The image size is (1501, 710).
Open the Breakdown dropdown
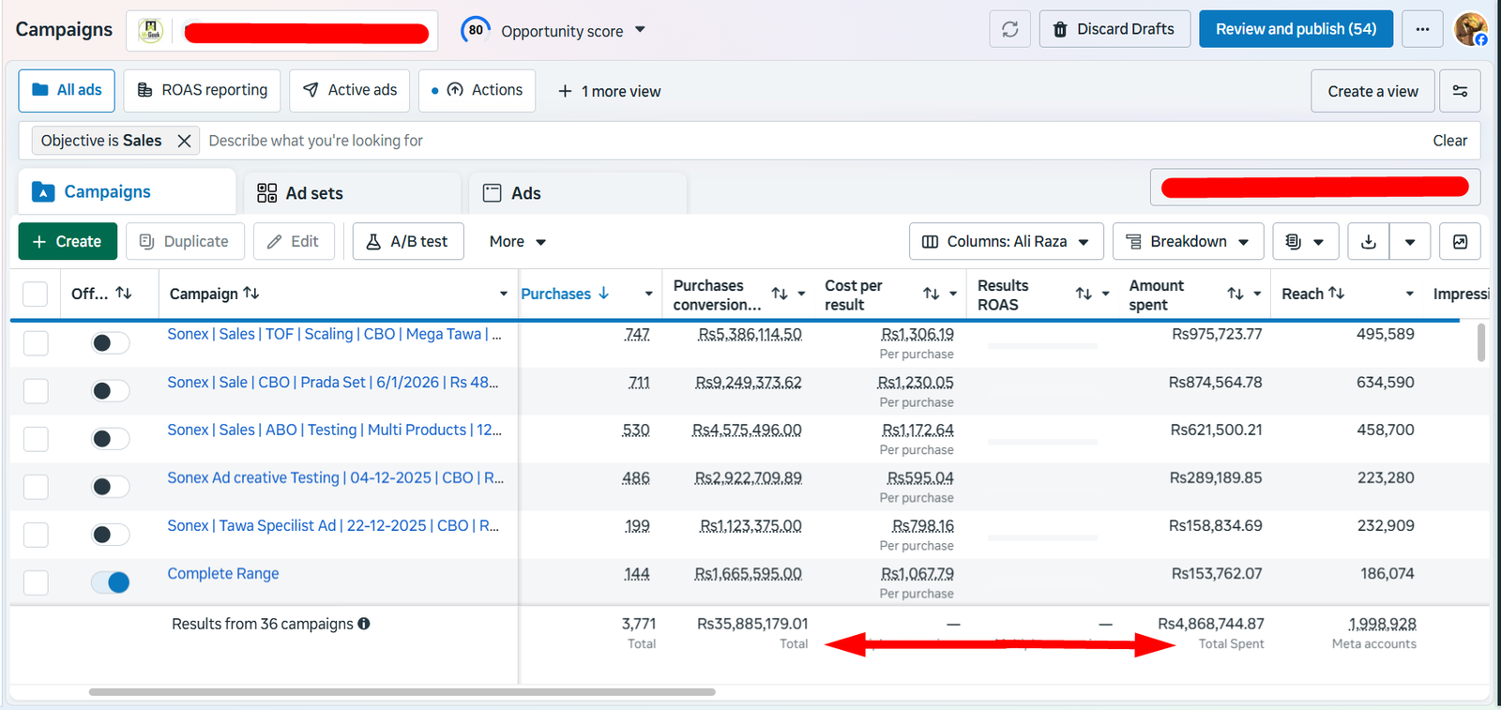[1188, 242]
